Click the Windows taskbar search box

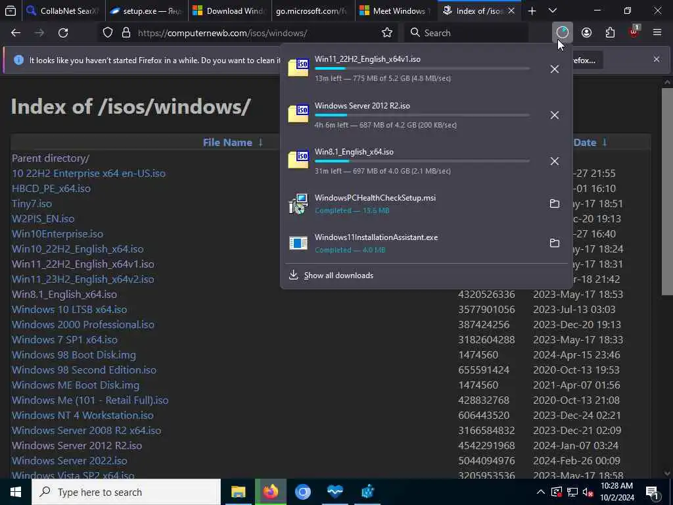(126, 492)
